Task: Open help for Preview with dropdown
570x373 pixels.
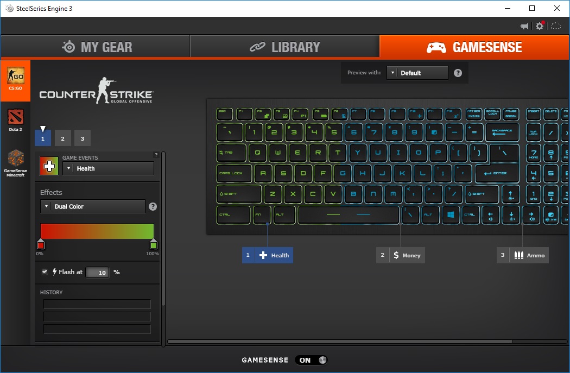Action: (458, 73)
